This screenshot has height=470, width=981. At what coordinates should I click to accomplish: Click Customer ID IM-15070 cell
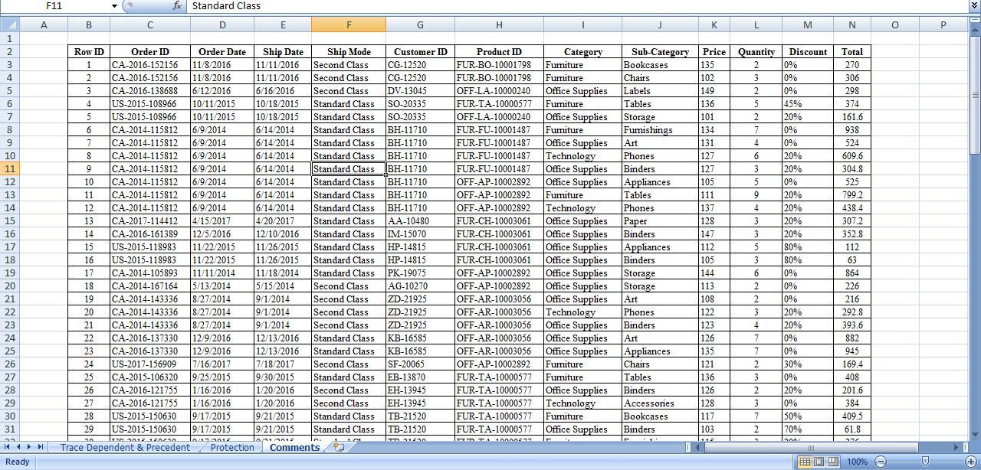point(420,233)
